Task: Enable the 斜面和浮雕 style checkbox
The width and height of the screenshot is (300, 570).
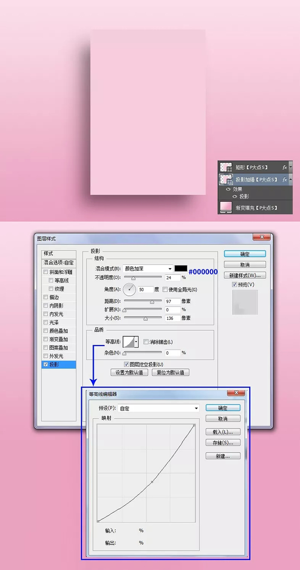Action: [x=46, y=272]
